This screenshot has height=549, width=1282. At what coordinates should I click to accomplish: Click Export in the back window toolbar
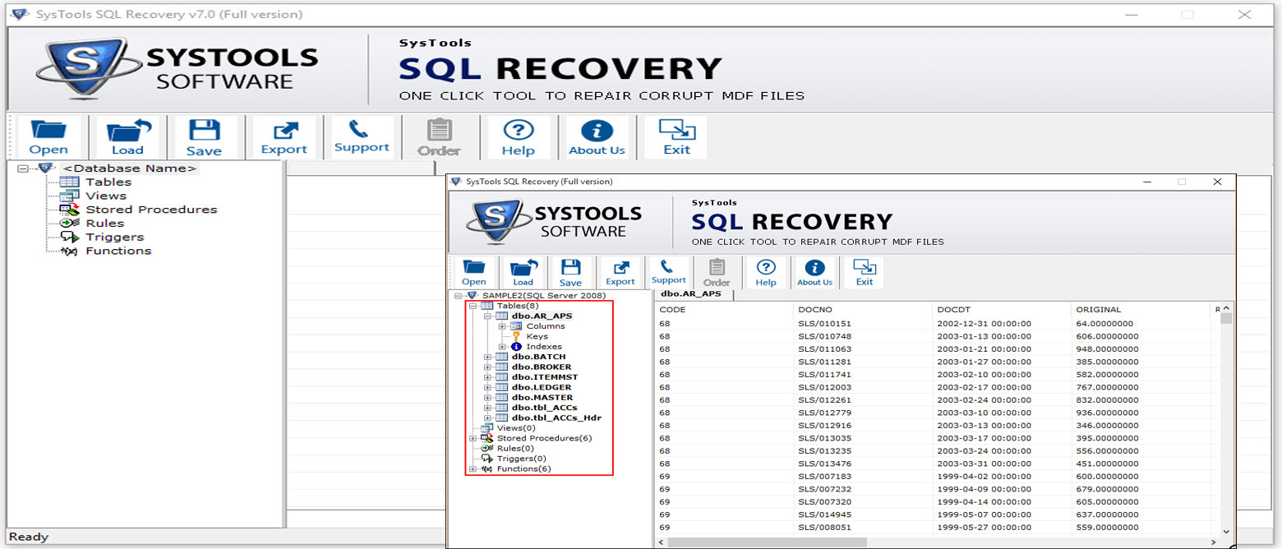[284, 137]
